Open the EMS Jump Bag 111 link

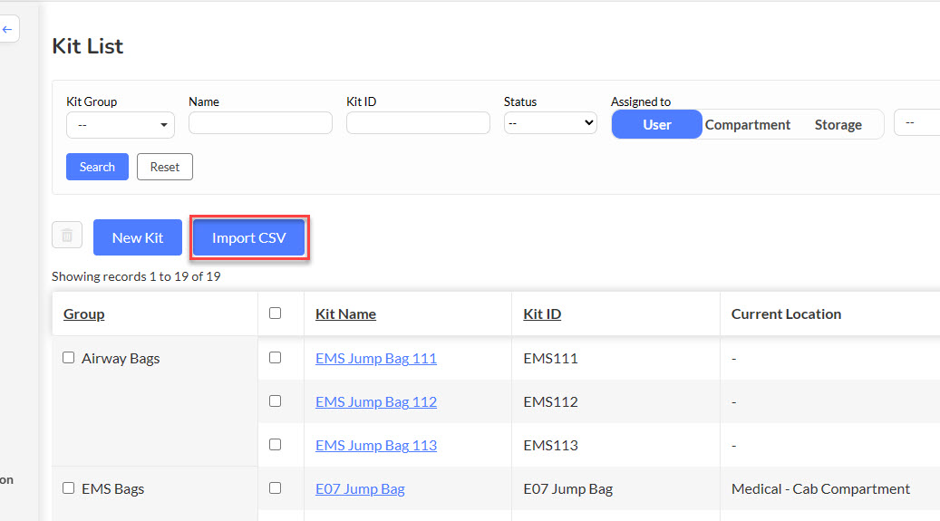376,359
